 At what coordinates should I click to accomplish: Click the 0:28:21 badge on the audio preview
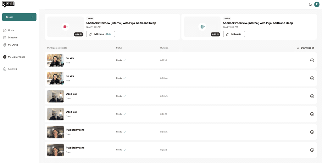[x=215, y=34]
